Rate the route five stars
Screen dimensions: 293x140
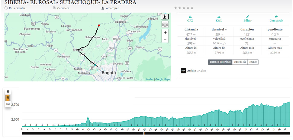pos(192,8)
